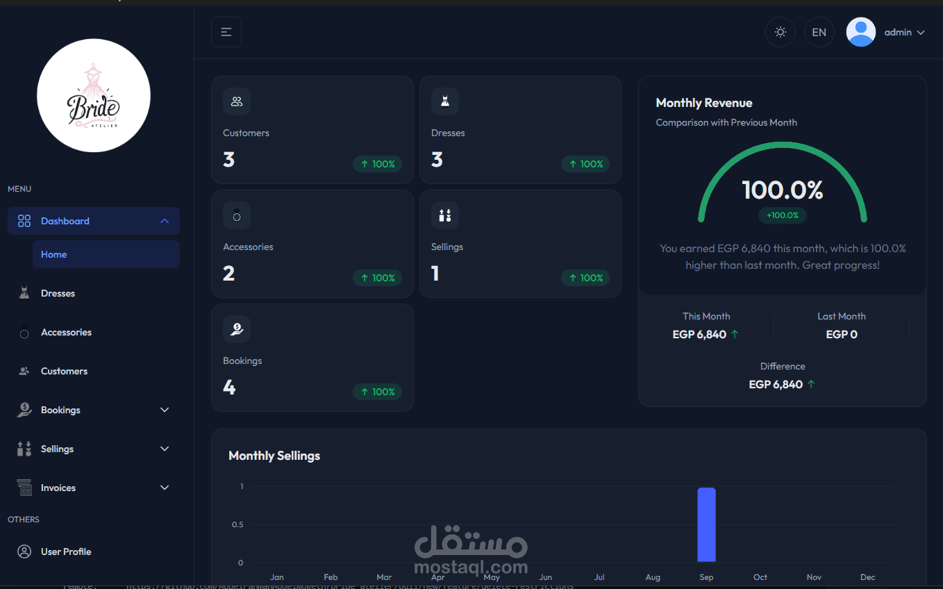The height and width of the screenshot is (589, 943).
Task: Open User Profile in the sidebar
Action: coord(94,551)
